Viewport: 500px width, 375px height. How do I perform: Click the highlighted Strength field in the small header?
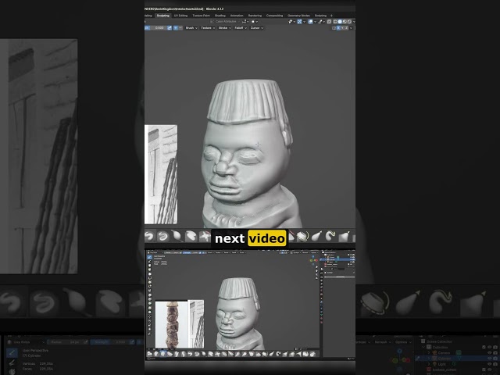point(191,253)
